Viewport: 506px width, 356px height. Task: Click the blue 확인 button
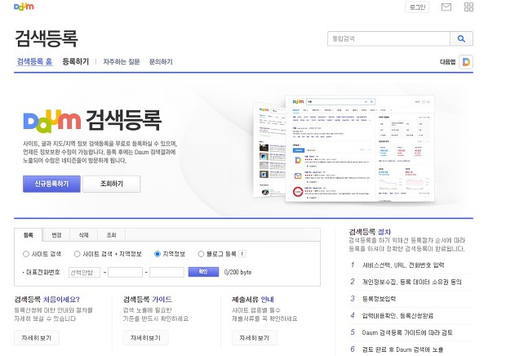point(203,272)
